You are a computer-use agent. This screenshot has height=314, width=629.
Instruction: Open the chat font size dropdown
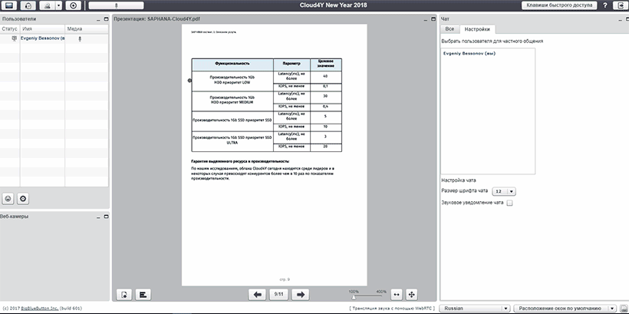[x=503, y=190]
